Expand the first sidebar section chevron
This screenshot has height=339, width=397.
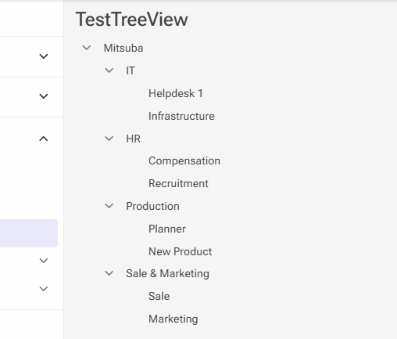click(x=44, y=56)
